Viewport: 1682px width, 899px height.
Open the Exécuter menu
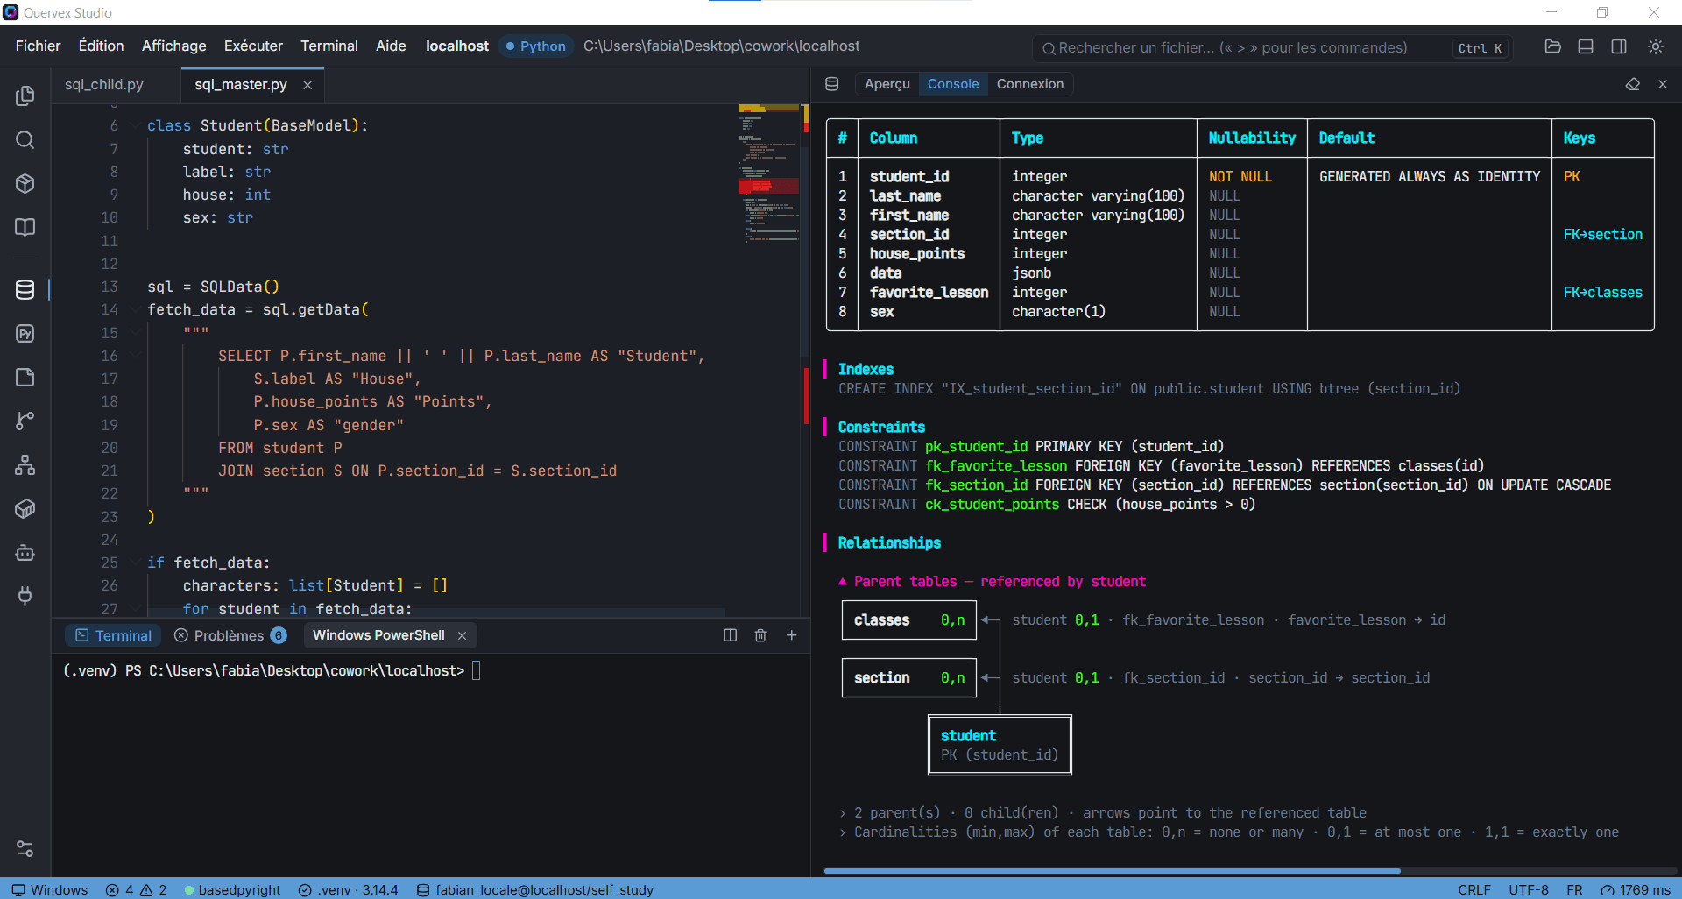click(x=253, y=46)
